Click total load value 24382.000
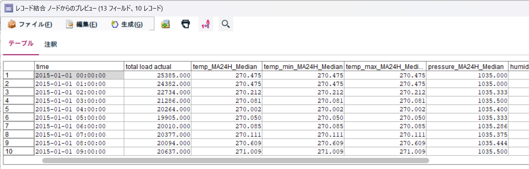 point(158,84)
